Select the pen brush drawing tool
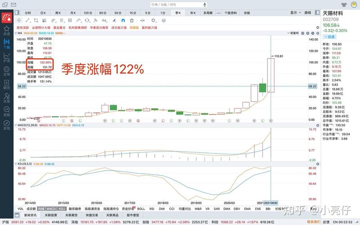The image size is (360, 225). (114, 20)
